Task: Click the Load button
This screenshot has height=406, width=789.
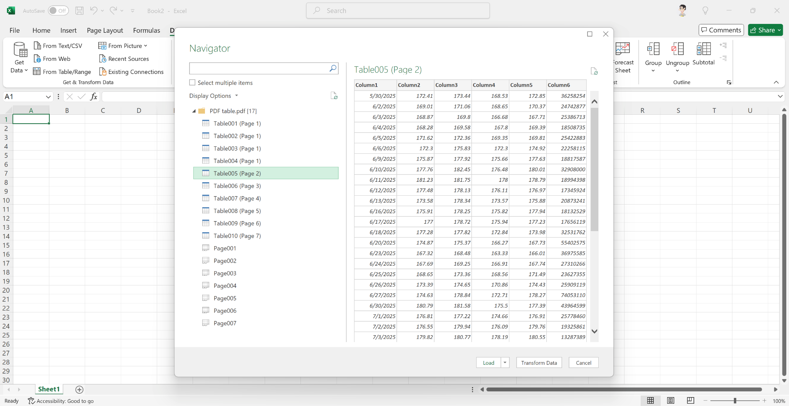Action: [x=489, y=363]
